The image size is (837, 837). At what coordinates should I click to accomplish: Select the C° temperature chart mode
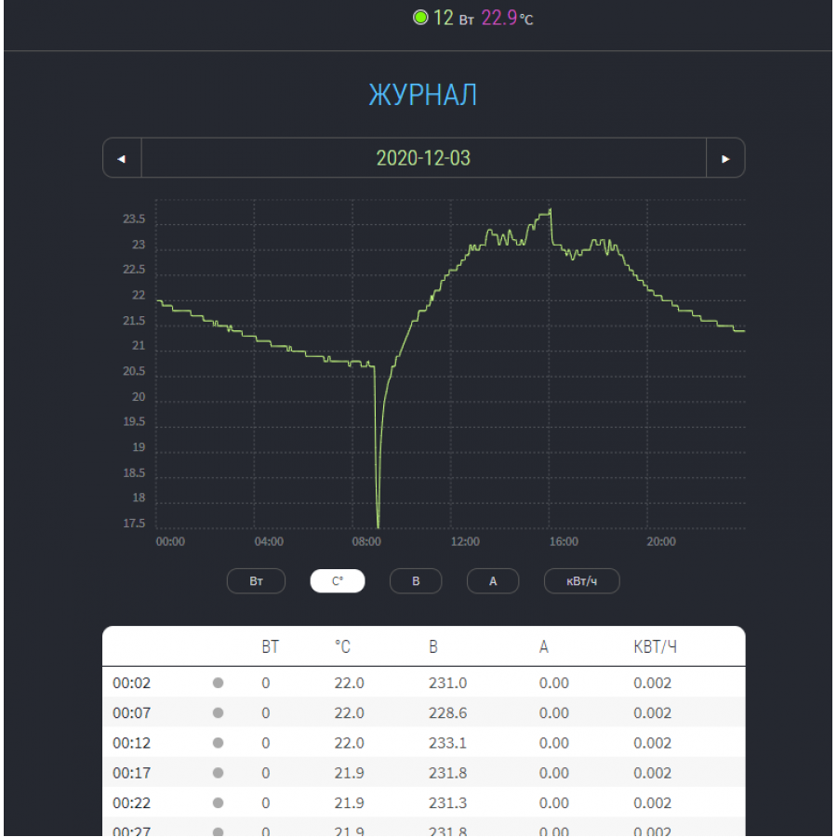(338, 581)
